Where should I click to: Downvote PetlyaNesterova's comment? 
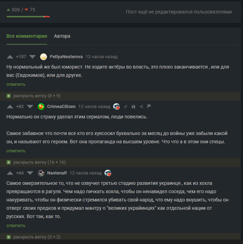(32, 57)
